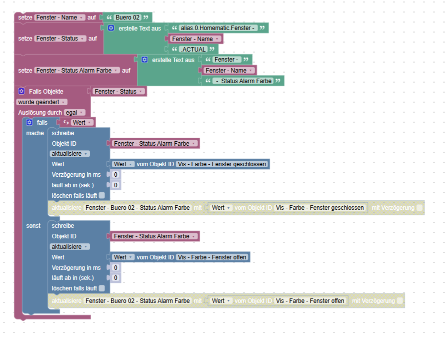The width and height of the screenshot is (448, 339).
Task: Edit the '.ACTUAL' text field
Action: (x=193, y=50)
